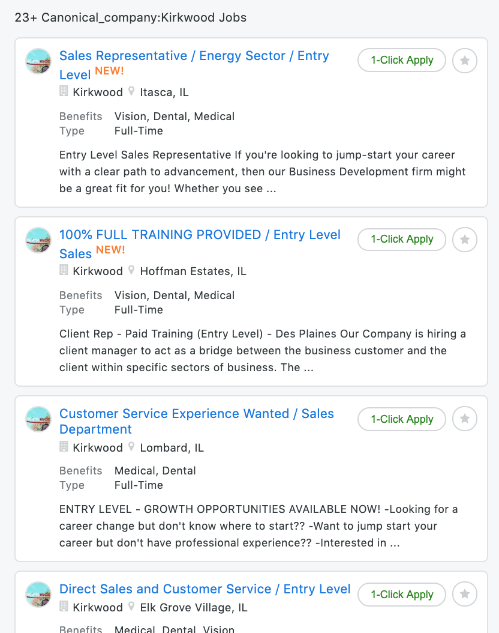1-Click Apply to Customer Service Experience Wanted job
499x633 pixels.
pos(402,419)
